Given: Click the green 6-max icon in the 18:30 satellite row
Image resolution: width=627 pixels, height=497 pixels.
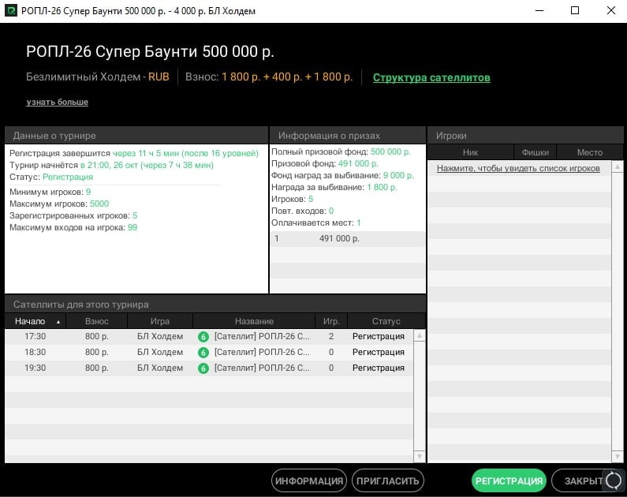Looking at the screenshot, I should click(203, 353).
